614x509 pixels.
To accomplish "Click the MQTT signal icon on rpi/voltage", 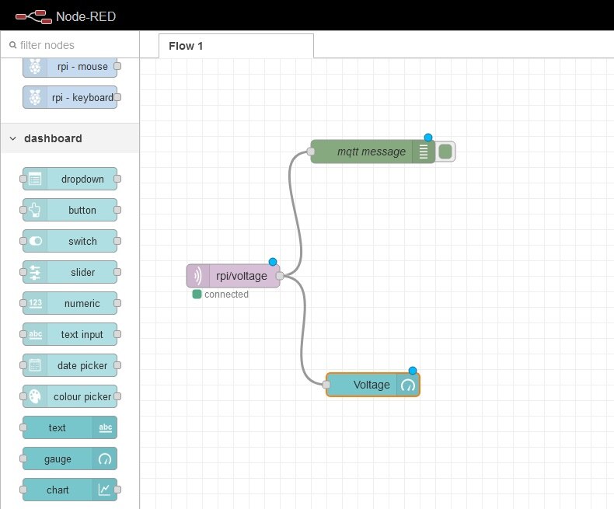I will click(x=197, y=276).
